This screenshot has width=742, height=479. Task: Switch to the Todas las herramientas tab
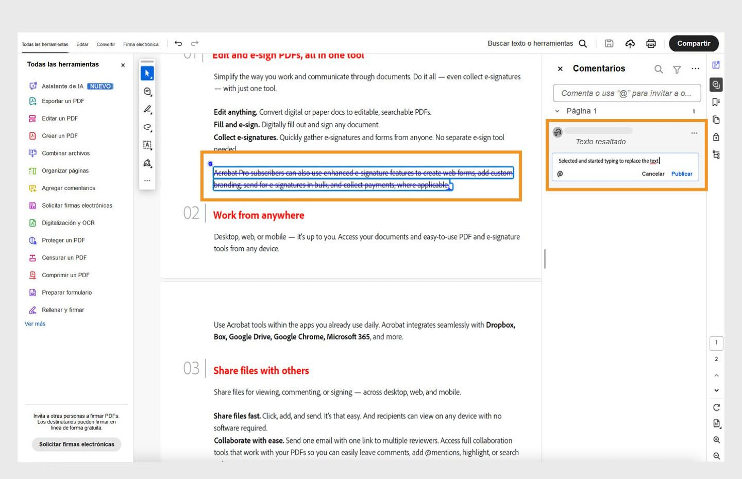tap(45, 44)
